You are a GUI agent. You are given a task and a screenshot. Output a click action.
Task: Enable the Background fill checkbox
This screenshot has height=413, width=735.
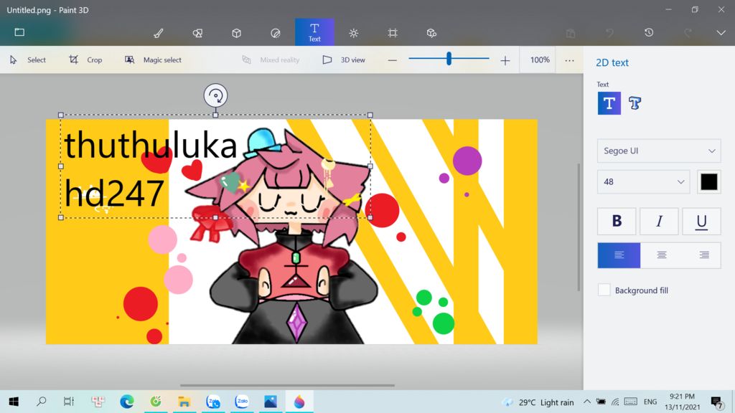(x=604, y=290)
